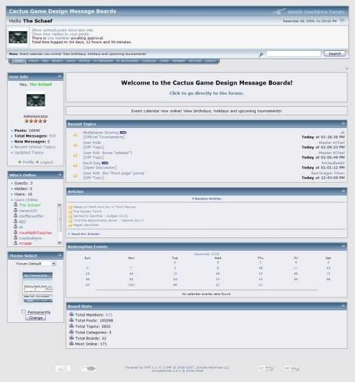
Task: Click the Logout link in User Info
Action: tap(47, 162)
